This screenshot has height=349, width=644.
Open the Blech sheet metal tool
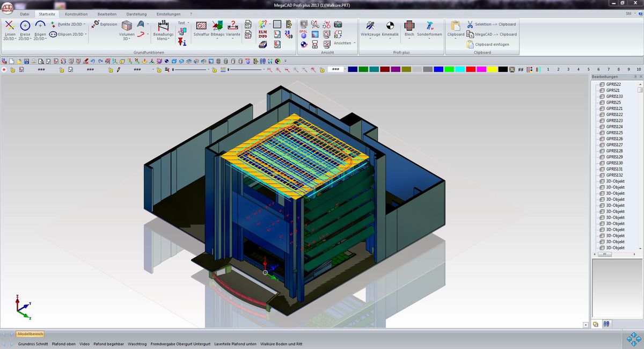tap(409, 26)
